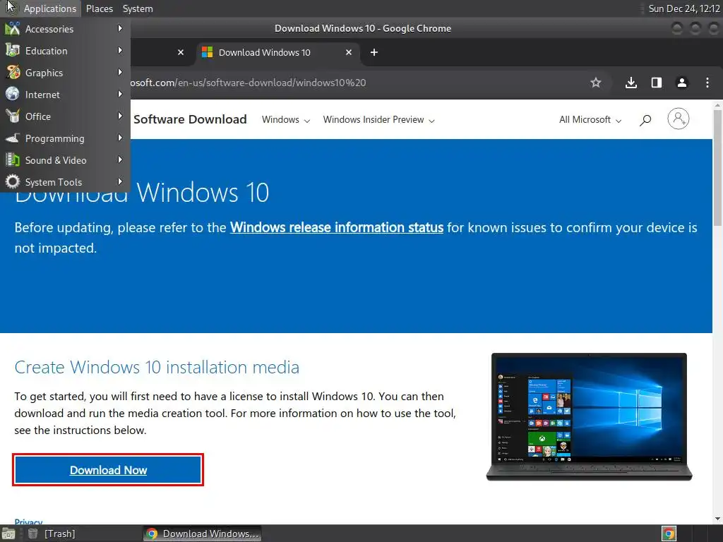Viewport: 723px width, 542px height.
Task: Close the first Chrome tab
Action: coord(181,52)
